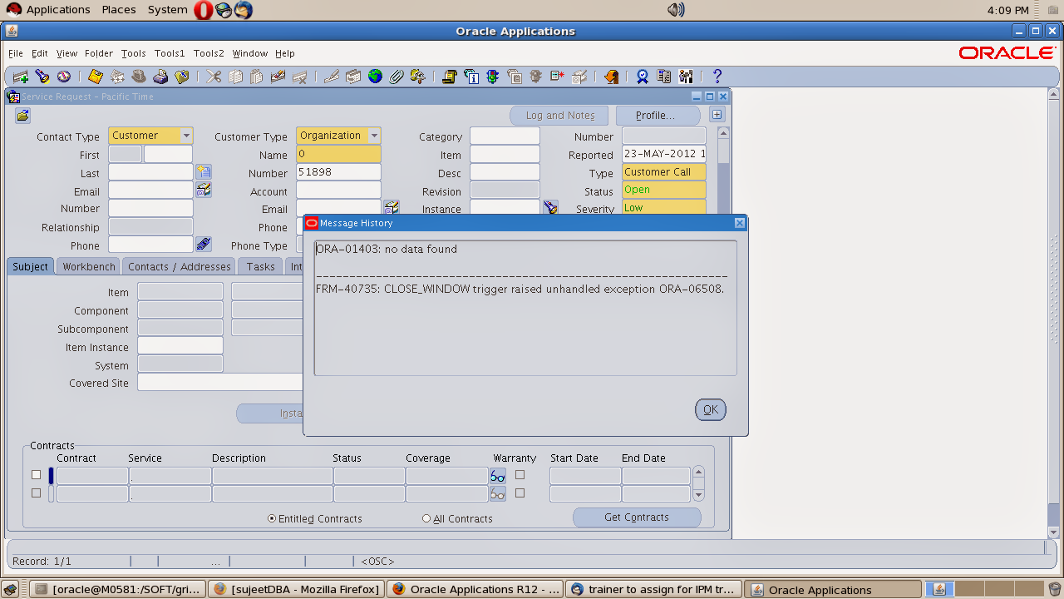
Task: Select the All Contracts radio button
Action: pos(426,518)
